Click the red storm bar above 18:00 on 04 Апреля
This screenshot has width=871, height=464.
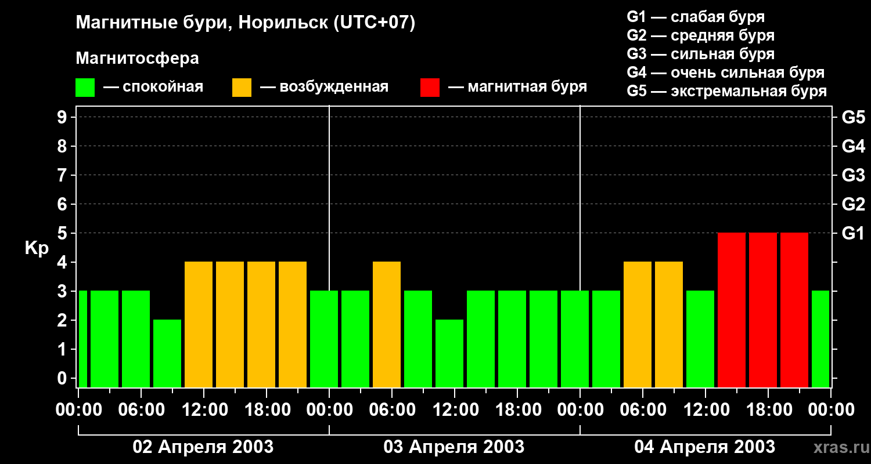(763, 310)
